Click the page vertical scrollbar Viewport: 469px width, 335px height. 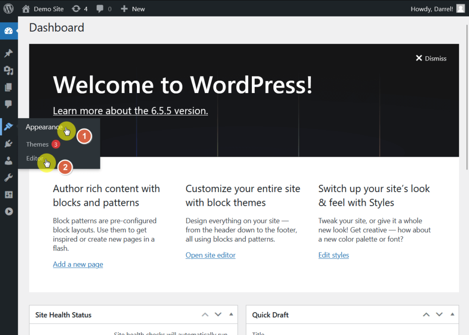point(467,97)
